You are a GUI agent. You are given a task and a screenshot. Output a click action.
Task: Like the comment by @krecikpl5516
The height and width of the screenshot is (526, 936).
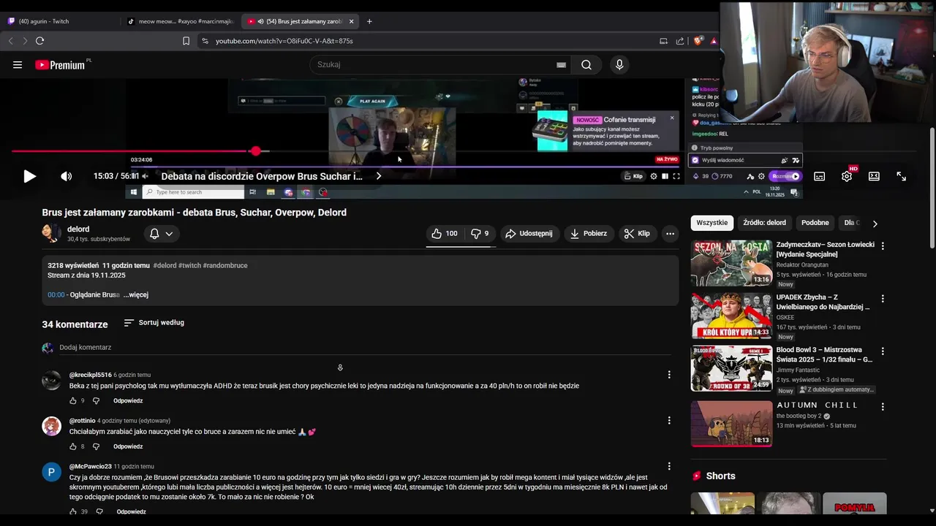72,401
